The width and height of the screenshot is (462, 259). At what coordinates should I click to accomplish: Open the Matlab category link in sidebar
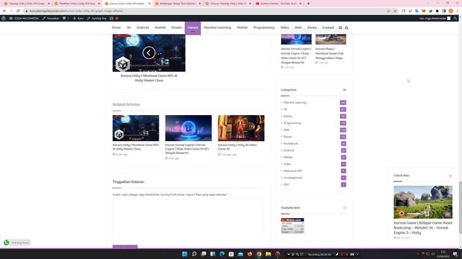tap(288, 157)
